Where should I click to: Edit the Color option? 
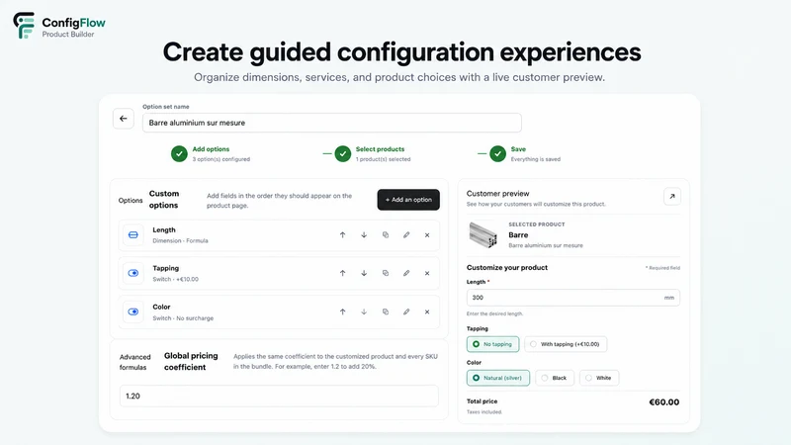pos(406,311)
